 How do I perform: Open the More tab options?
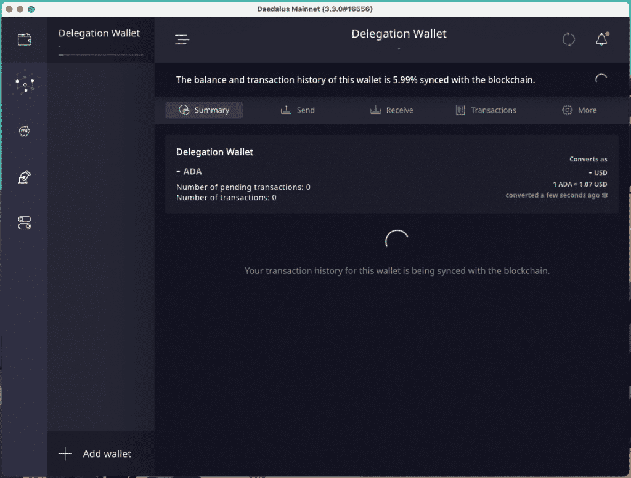(579, 110)
